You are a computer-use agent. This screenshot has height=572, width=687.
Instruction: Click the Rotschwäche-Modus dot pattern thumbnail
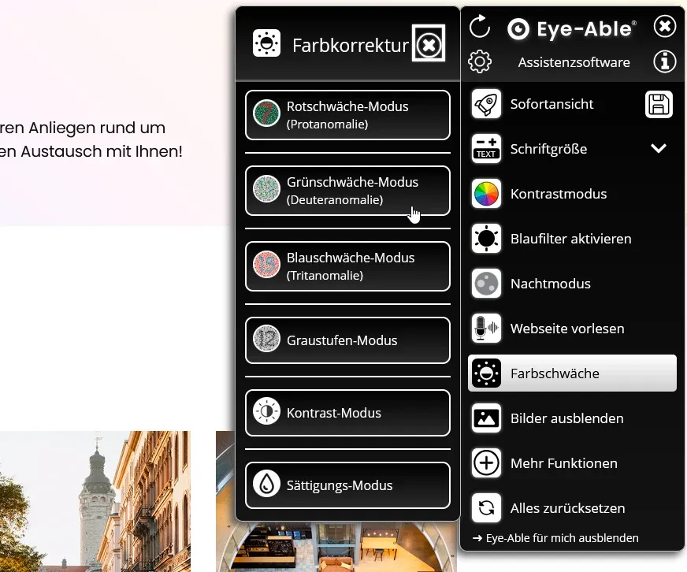coord(266,114)
